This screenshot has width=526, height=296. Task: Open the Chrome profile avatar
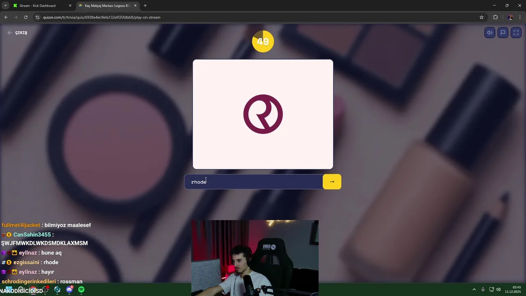(510, 17)
